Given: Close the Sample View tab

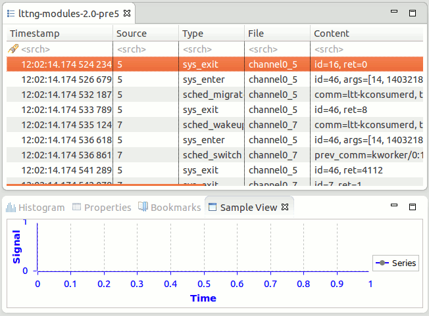Looking at the screenshot, I should (x=285, y=208).
